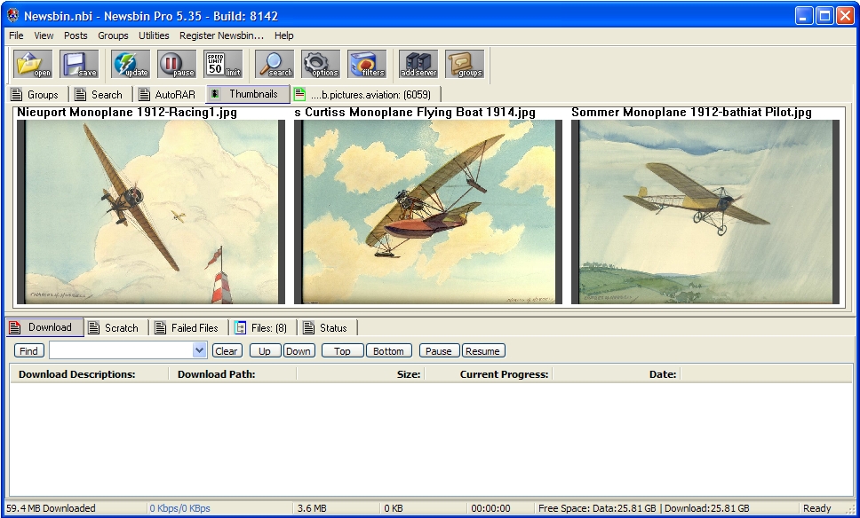
Task: Open the Utilities menu
Action: click(x=154, y=35)
